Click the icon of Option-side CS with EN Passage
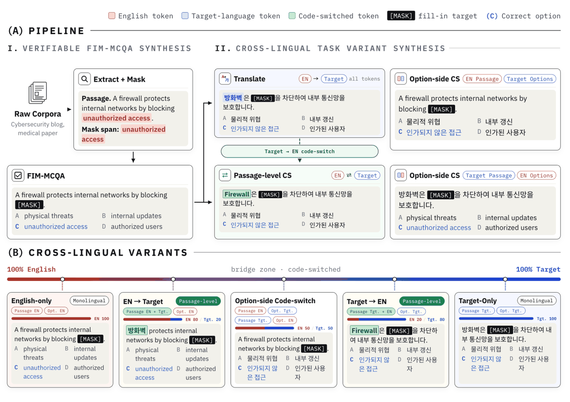Viewport: 570px width, 402px height. (x=401, y=78)
